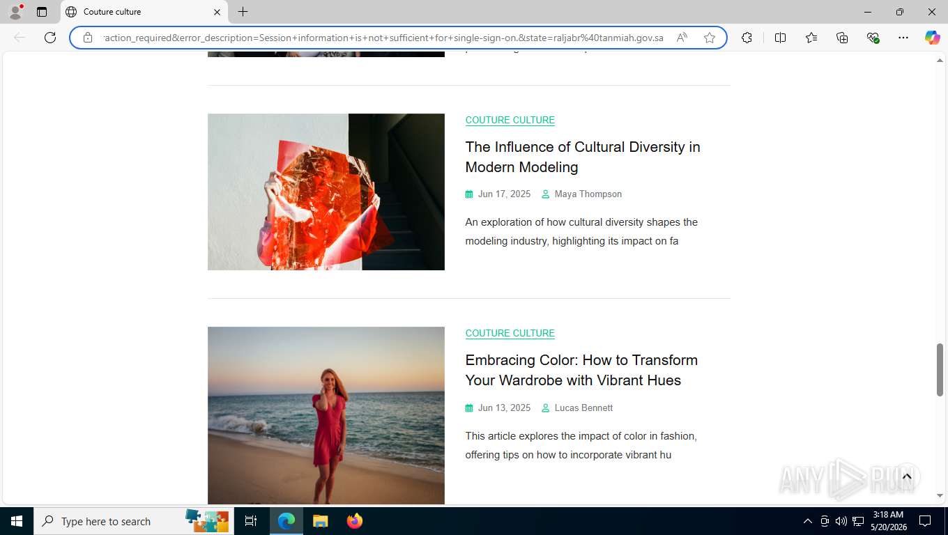Click the scrollbar down arrow
Image resolution: width=948 pixels, height=535 pixels.
(940, 495)
